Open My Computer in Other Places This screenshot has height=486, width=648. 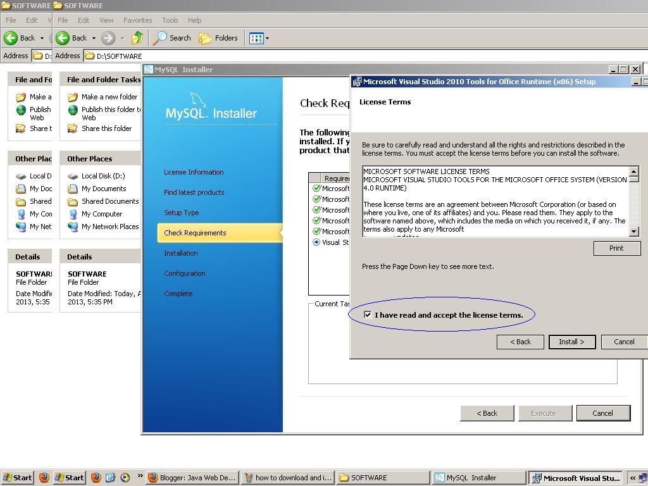102,214
